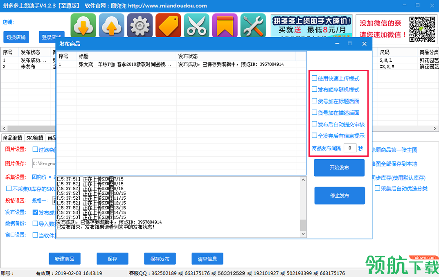The image size is (439, 277).
Task: Switch to the 商品编辑 tab
Action: [x=13, y=138]
